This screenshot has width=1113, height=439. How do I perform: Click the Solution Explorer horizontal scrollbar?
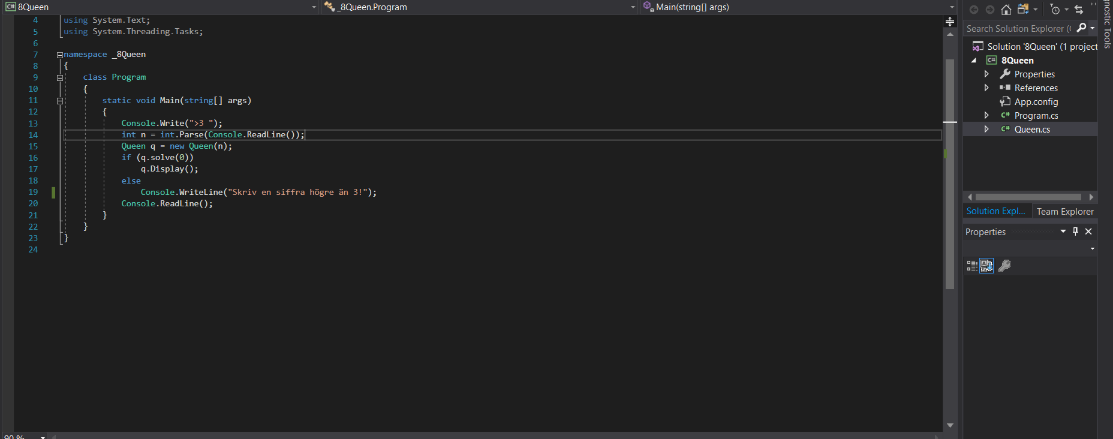[1028, 197]
